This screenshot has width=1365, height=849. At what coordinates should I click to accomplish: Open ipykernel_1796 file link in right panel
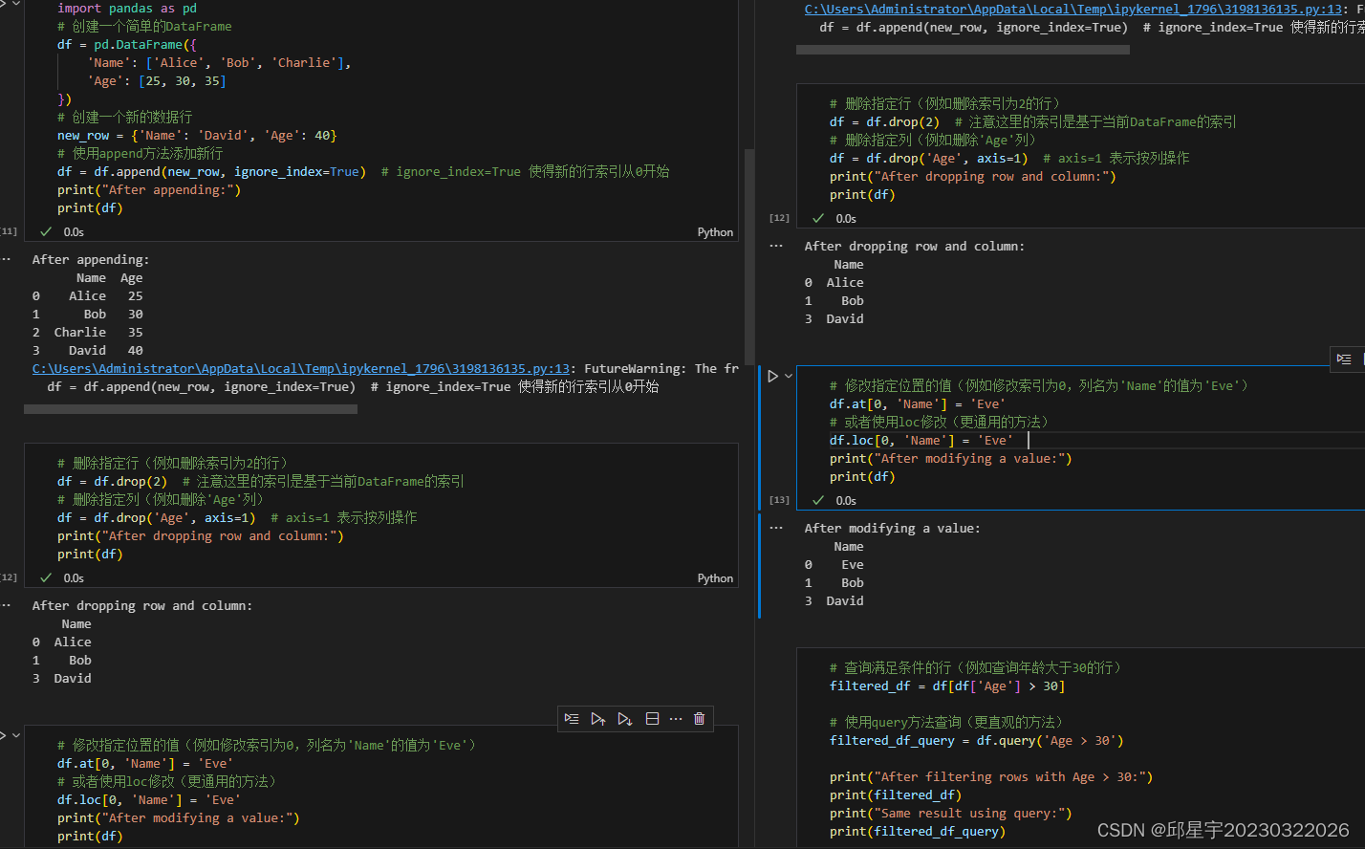1073,10
